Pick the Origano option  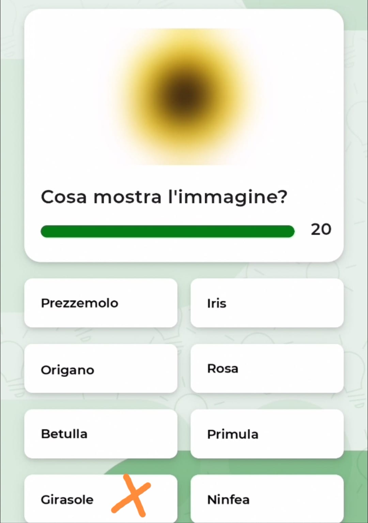coord(101,368)
